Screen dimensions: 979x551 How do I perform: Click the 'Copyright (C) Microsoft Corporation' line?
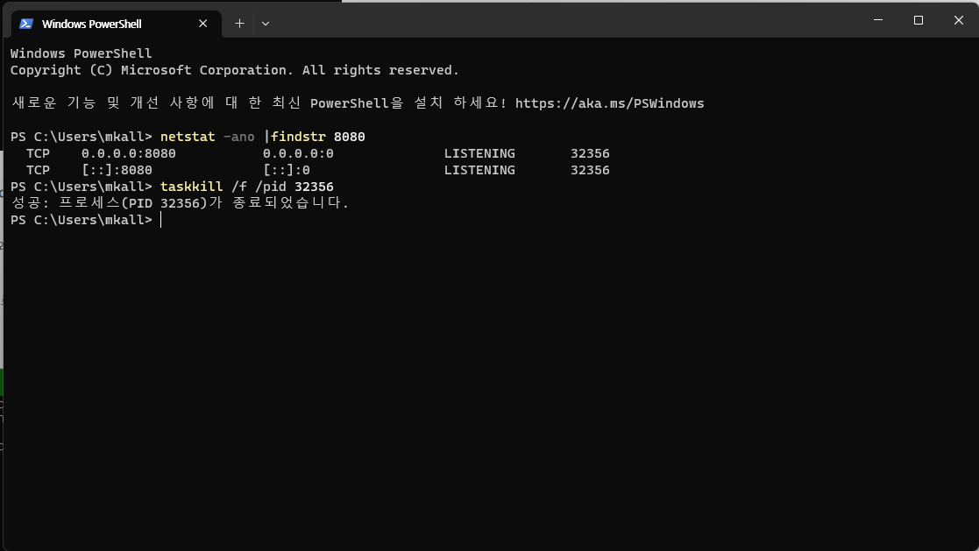click(x=235, y=70)
